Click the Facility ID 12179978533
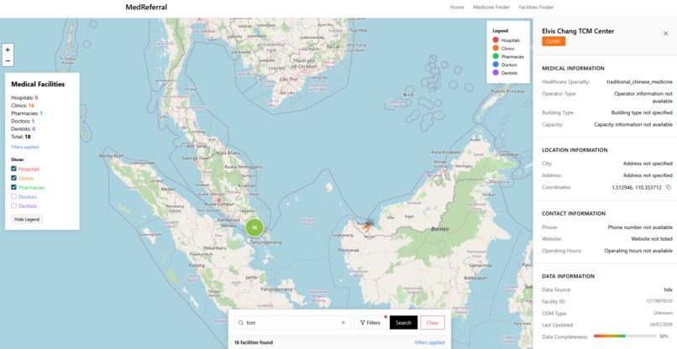 [x=658, y=301]
